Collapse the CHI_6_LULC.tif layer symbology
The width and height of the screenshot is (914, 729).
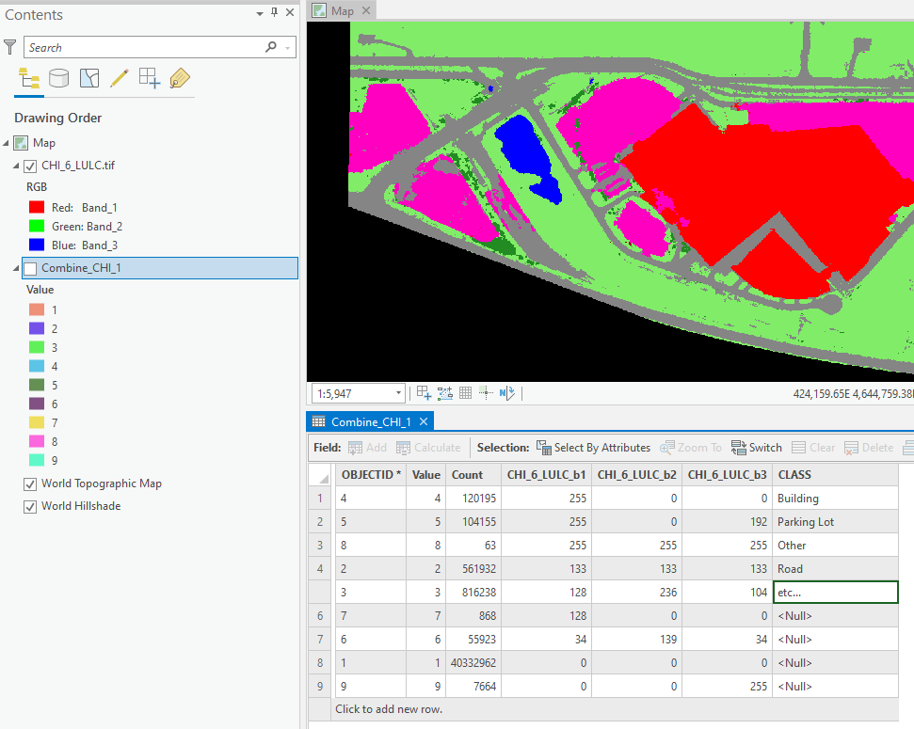pos(15,165)
